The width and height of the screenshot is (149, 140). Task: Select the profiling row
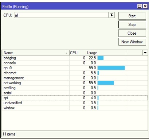coord(75,88)
